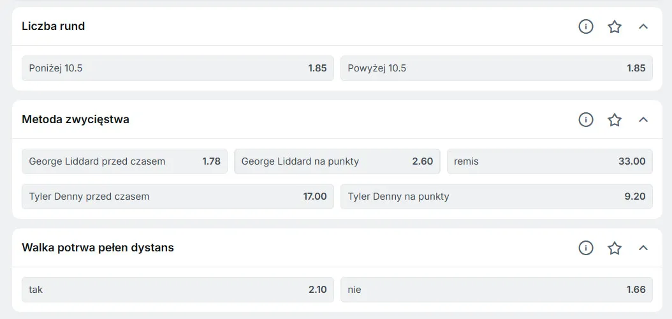Viewport: 672px width, 319px height.
Task: Pick Tyler Denny na punkty 9.20
Action: coord(496,197)
